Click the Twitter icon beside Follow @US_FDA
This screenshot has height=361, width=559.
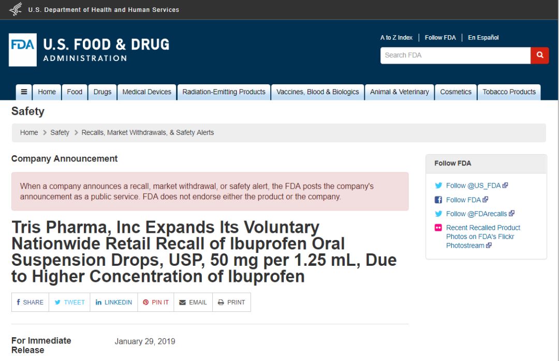438,185
